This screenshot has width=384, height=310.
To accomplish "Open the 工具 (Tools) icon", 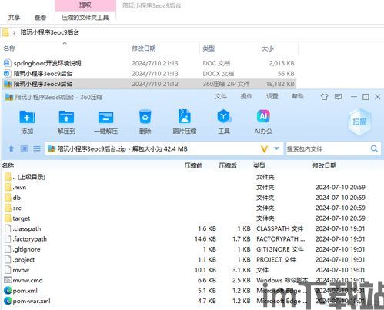I will (224, 117).
